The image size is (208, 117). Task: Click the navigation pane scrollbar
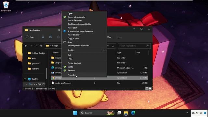(46, 73)
